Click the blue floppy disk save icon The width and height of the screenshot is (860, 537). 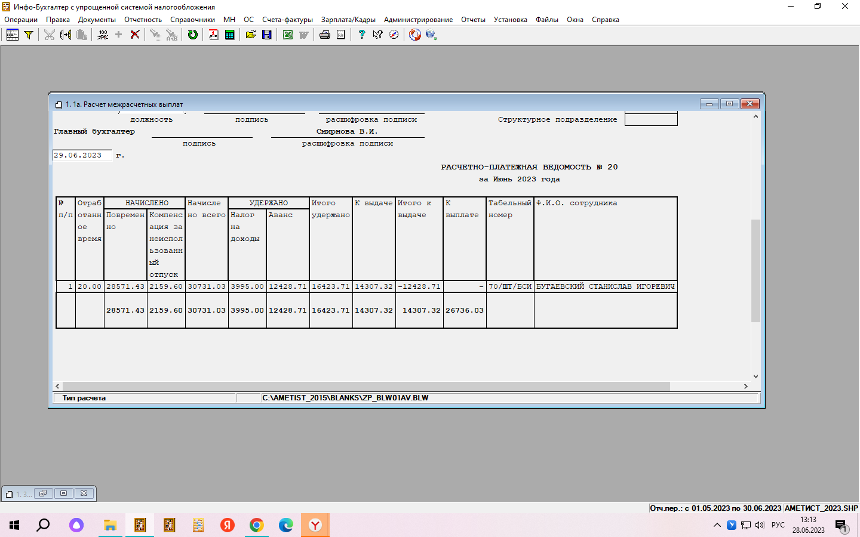267,35
